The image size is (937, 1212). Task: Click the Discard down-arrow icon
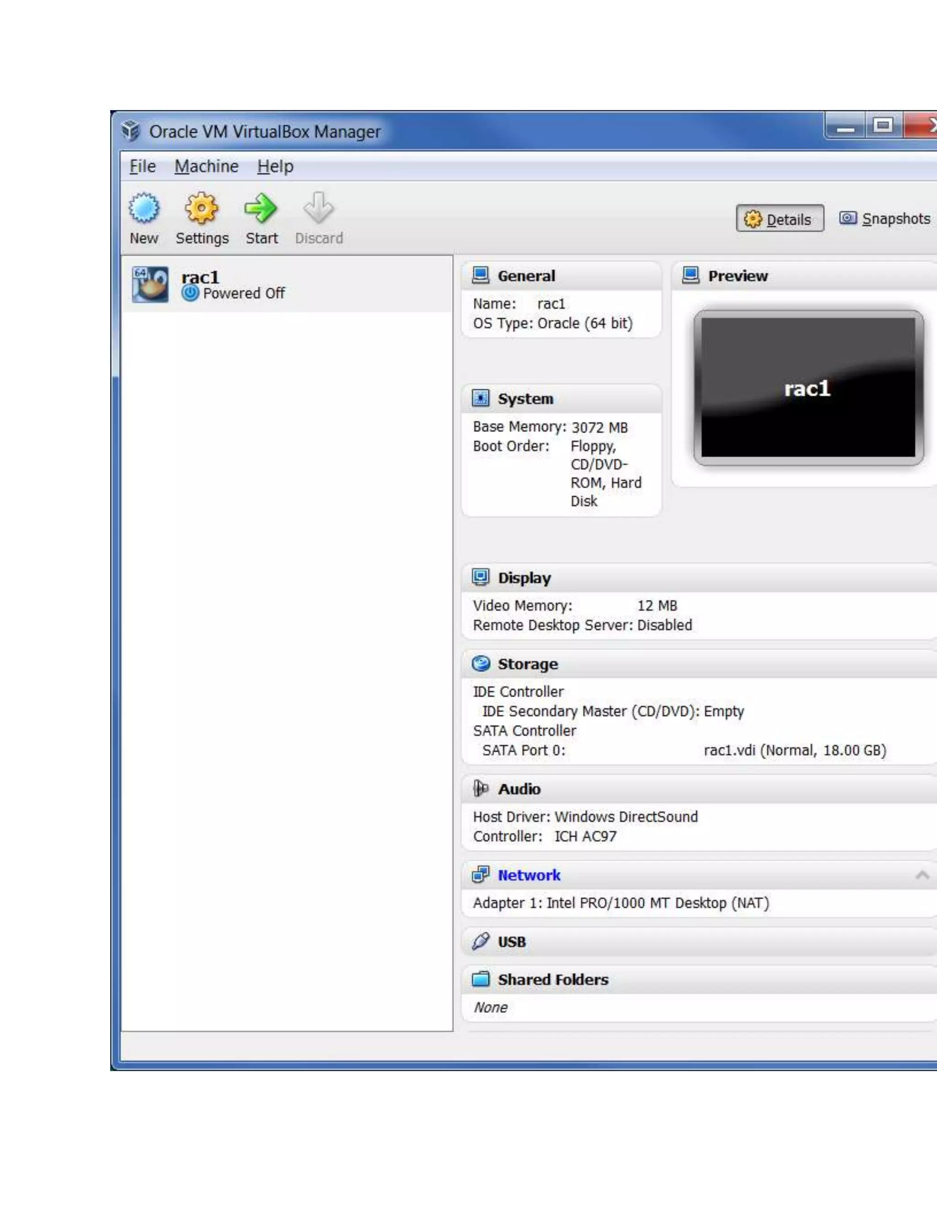(318, 209)
